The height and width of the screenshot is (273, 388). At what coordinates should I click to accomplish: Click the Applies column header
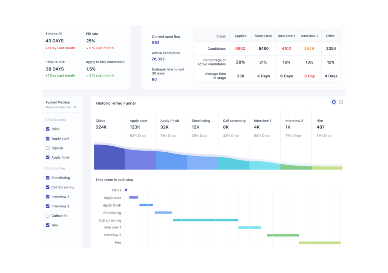point(240,36)
